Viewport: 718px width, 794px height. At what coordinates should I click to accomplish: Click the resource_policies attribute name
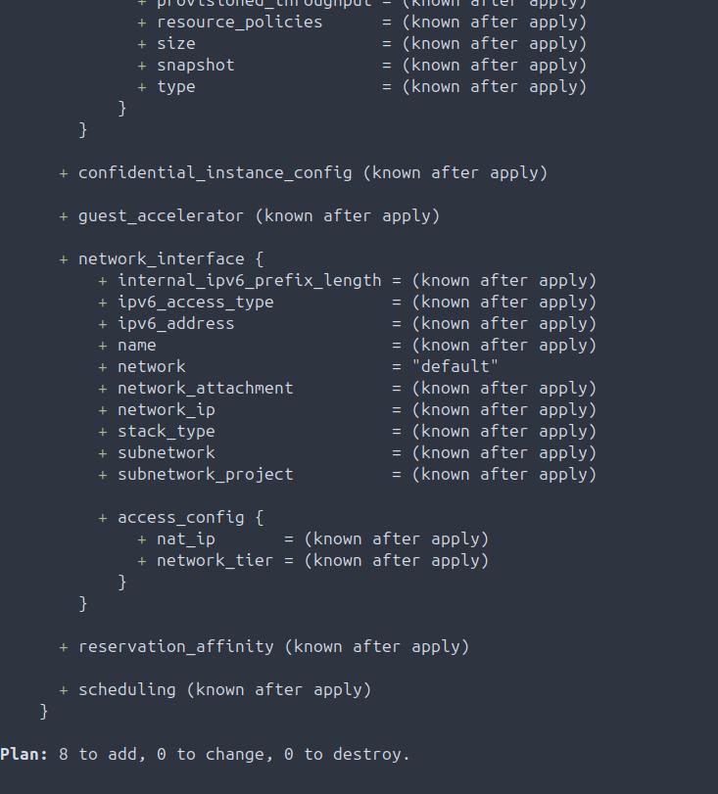(239, 22)
